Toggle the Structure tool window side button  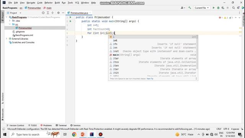(x=3, y=98)
